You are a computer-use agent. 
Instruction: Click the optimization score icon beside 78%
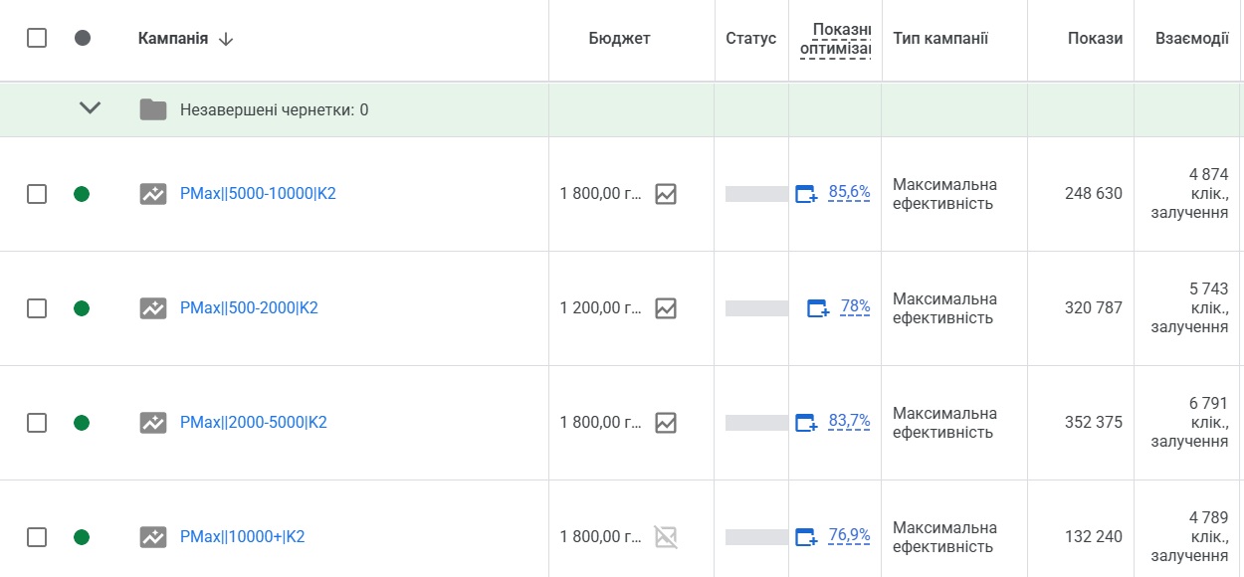pos(817,308)
